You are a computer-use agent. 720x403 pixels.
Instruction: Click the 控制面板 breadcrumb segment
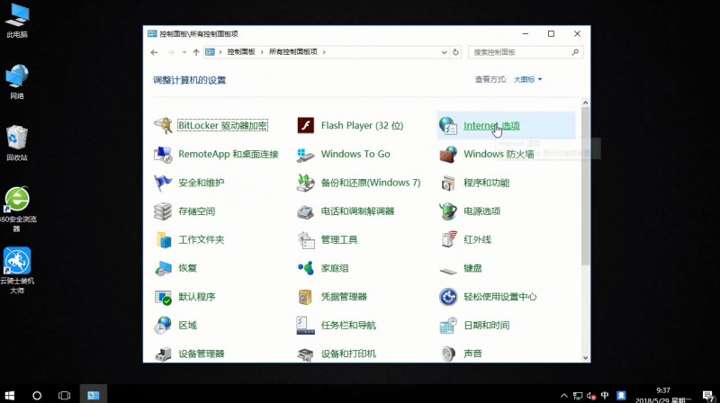(x=240, y=52)
